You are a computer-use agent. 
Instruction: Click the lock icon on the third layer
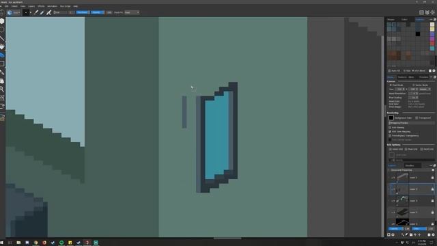tap(432, 201)
